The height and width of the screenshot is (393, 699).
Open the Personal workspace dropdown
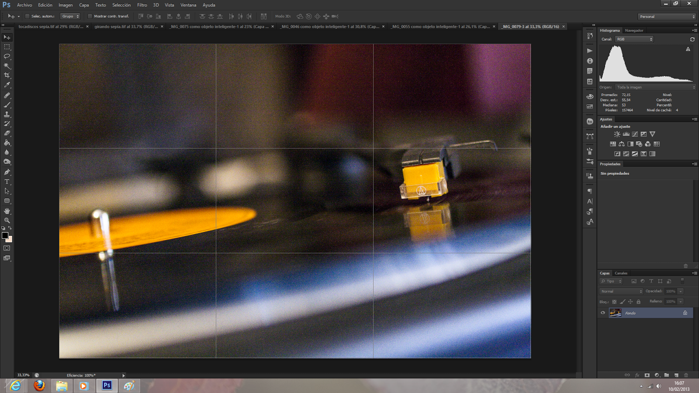pyautogui.click(x=667, y=17)
